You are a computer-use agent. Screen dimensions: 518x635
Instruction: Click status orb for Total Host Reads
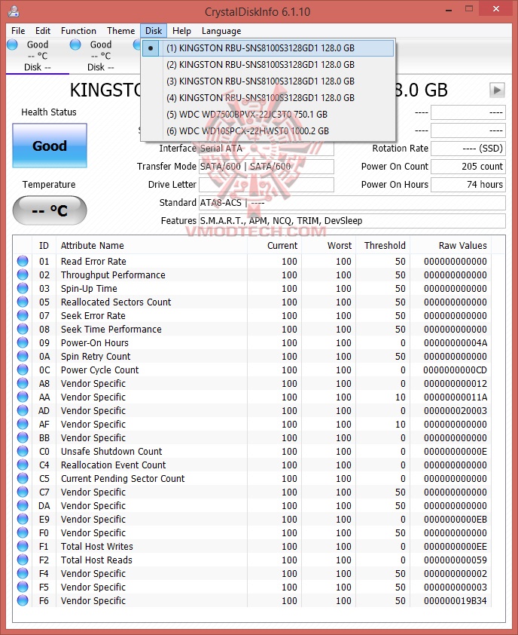pos(23,560)
